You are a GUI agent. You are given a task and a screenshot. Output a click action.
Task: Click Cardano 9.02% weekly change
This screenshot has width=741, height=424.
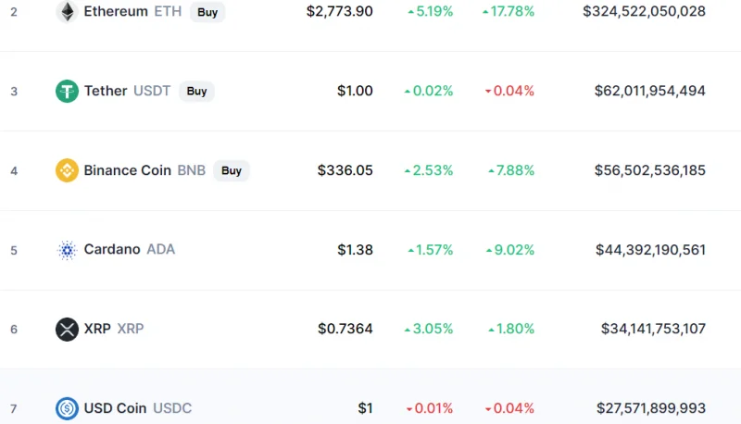pos(509,250)
